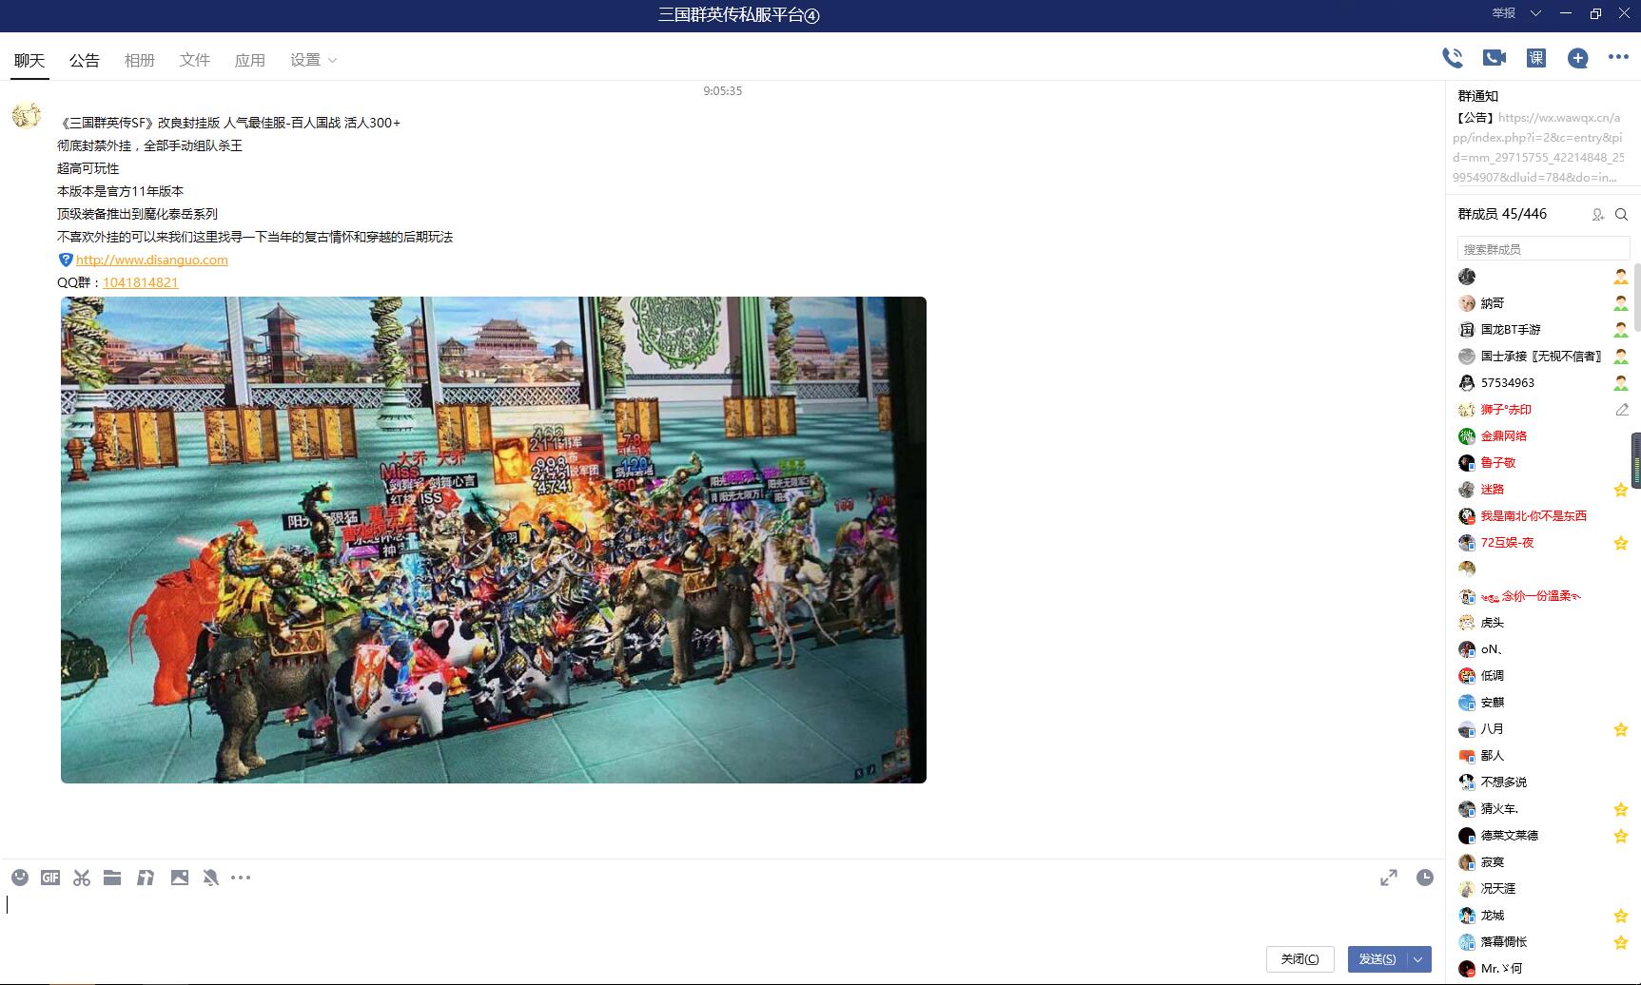Image resolution: width=1641 pixels, height=985 pixels.
Task: Select member 57534963
Action: point(1508,383)
